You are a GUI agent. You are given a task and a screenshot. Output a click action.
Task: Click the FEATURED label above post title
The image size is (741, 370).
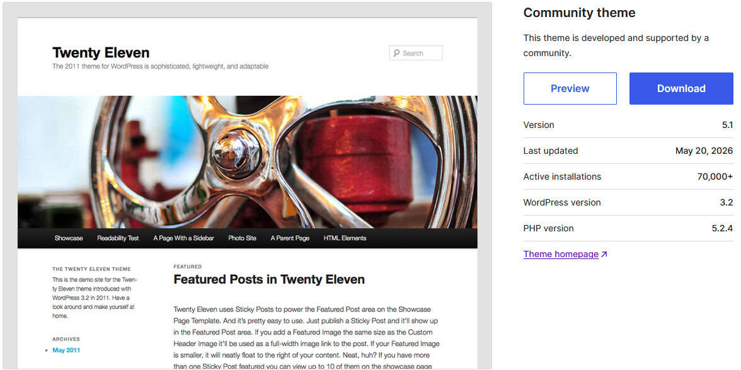188,267
